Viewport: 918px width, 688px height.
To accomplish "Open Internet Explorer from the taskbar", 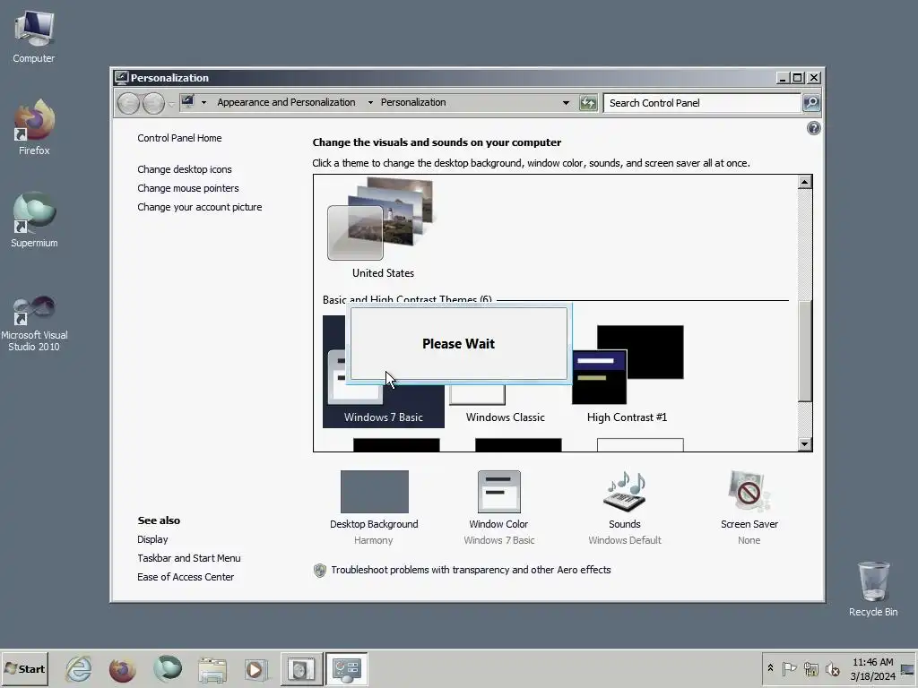I will [x=79, y=668].
